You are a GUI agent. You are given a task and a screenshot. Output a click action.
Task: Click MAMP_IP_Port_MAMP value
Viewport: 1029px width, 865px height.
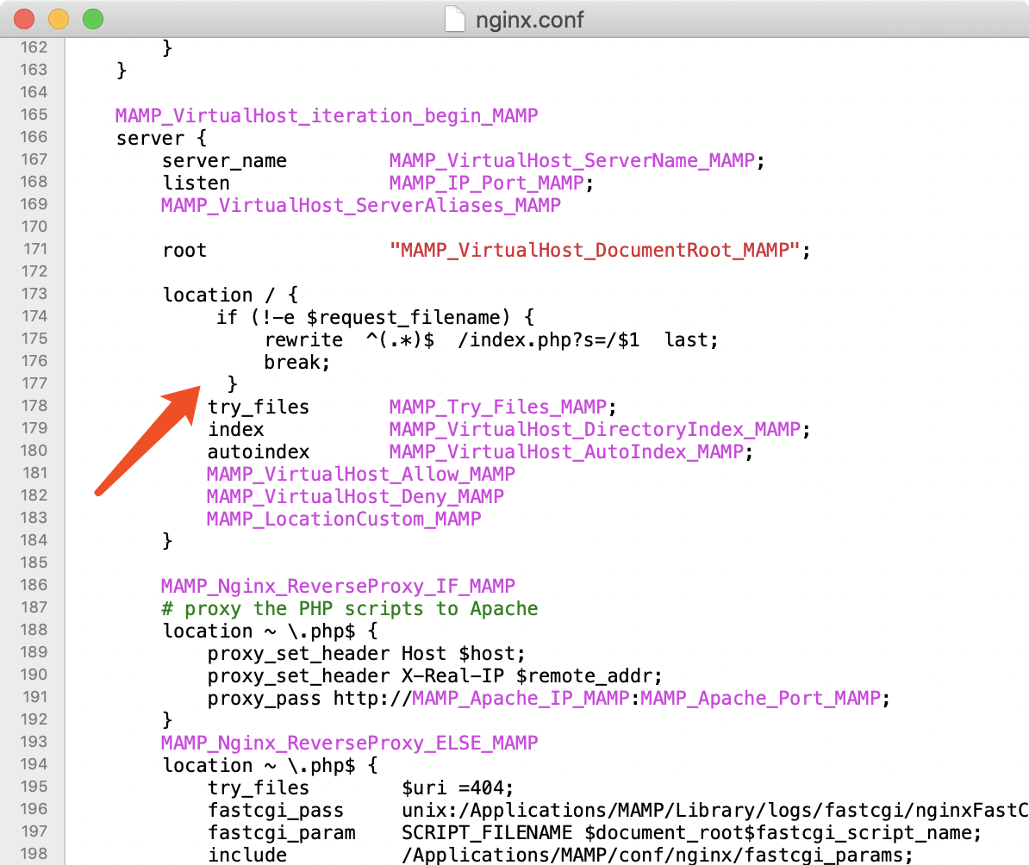[x=487, y=184]
